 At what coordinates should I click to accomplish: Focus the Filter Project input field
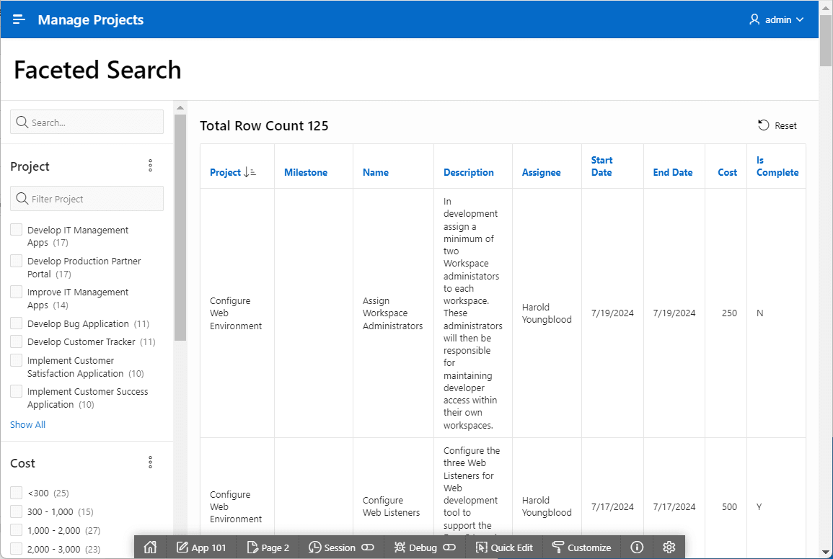click(x=87, y=199)
